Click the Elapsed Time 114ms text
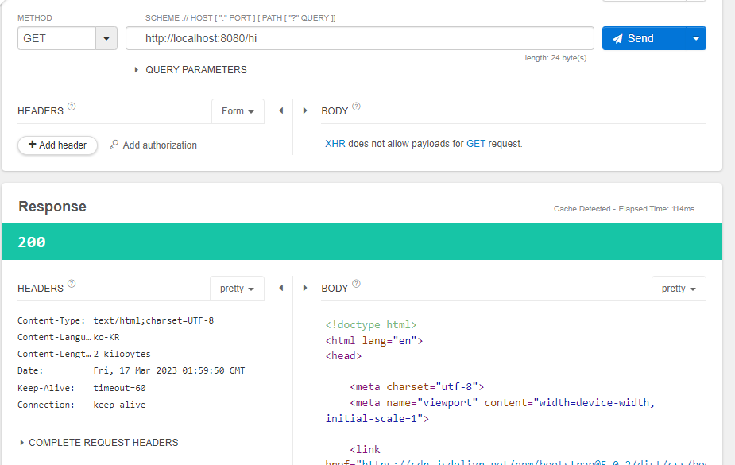735x465 pixels. pos(656,209)
